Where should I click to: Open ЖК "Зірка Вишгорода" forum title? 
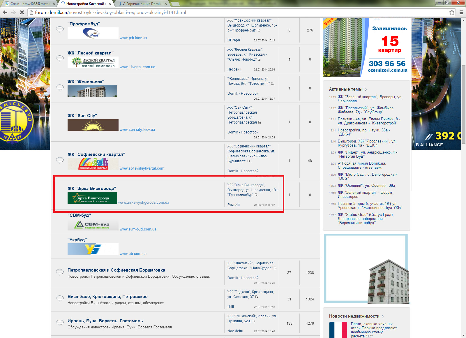pos(92,189)
